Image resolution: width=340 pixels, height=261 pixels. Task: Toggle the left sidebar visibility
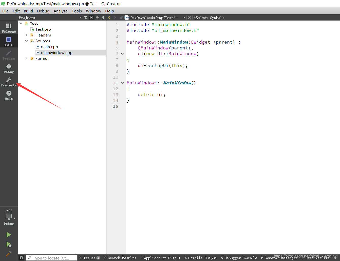click(x=21, y=258)
